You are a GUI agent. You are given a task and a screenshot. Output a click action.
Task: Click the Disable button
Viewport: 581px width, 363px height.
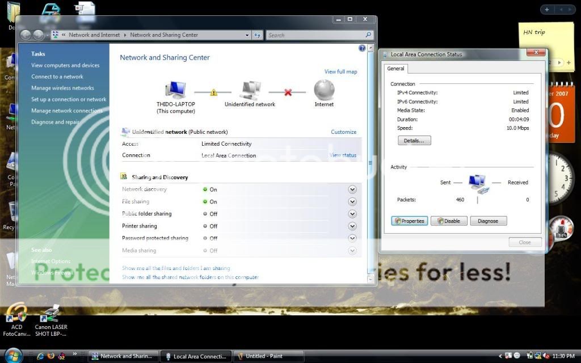point(449,221)
